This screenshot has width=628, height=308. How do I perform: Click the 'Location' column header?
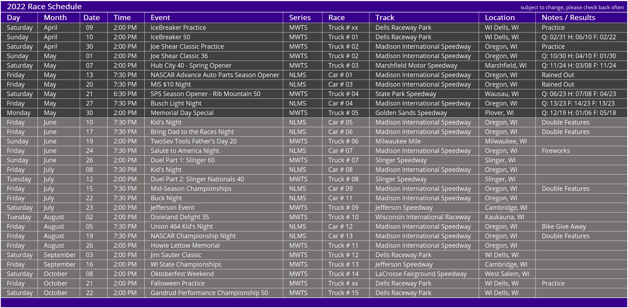click(x=500, y=18)
